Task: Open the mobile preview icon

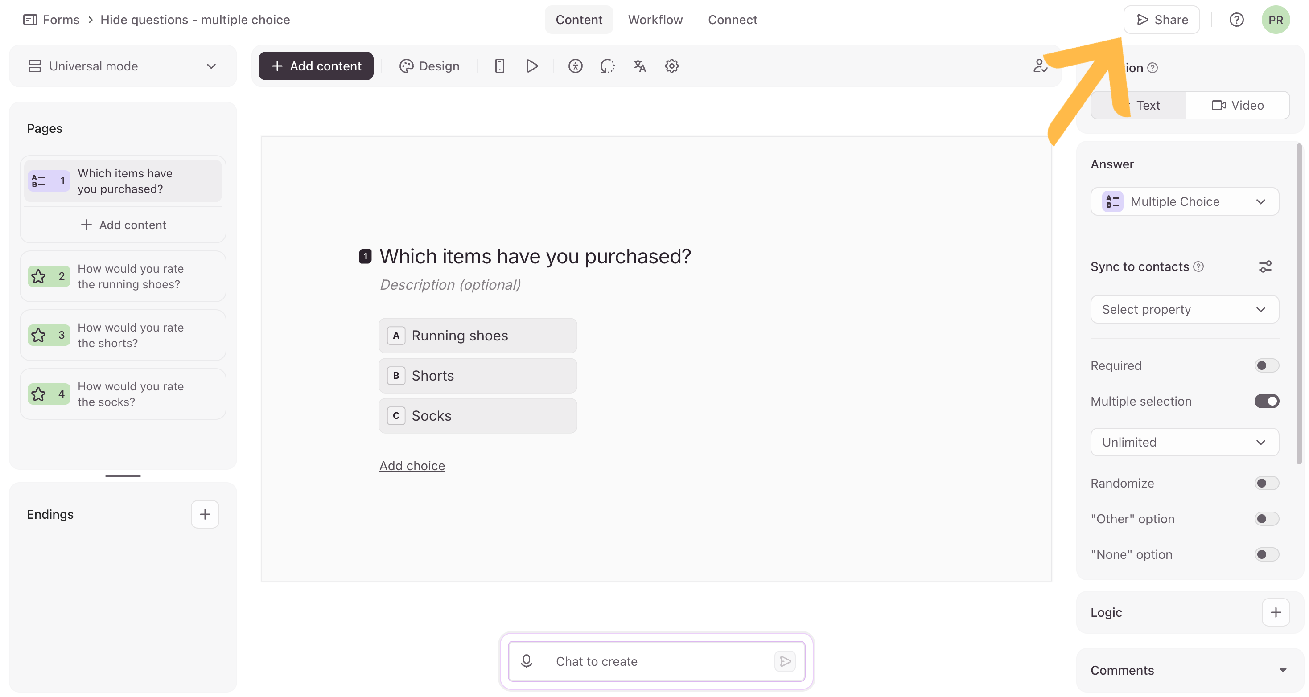Action: 499,66
